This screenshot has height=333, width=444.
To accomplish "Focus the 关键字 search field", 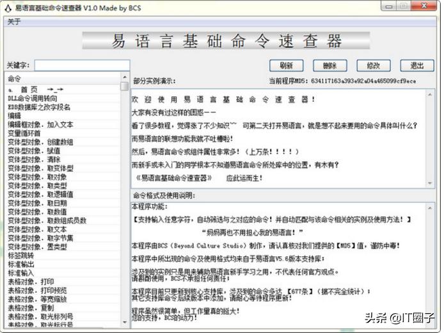I will point(82,65).
